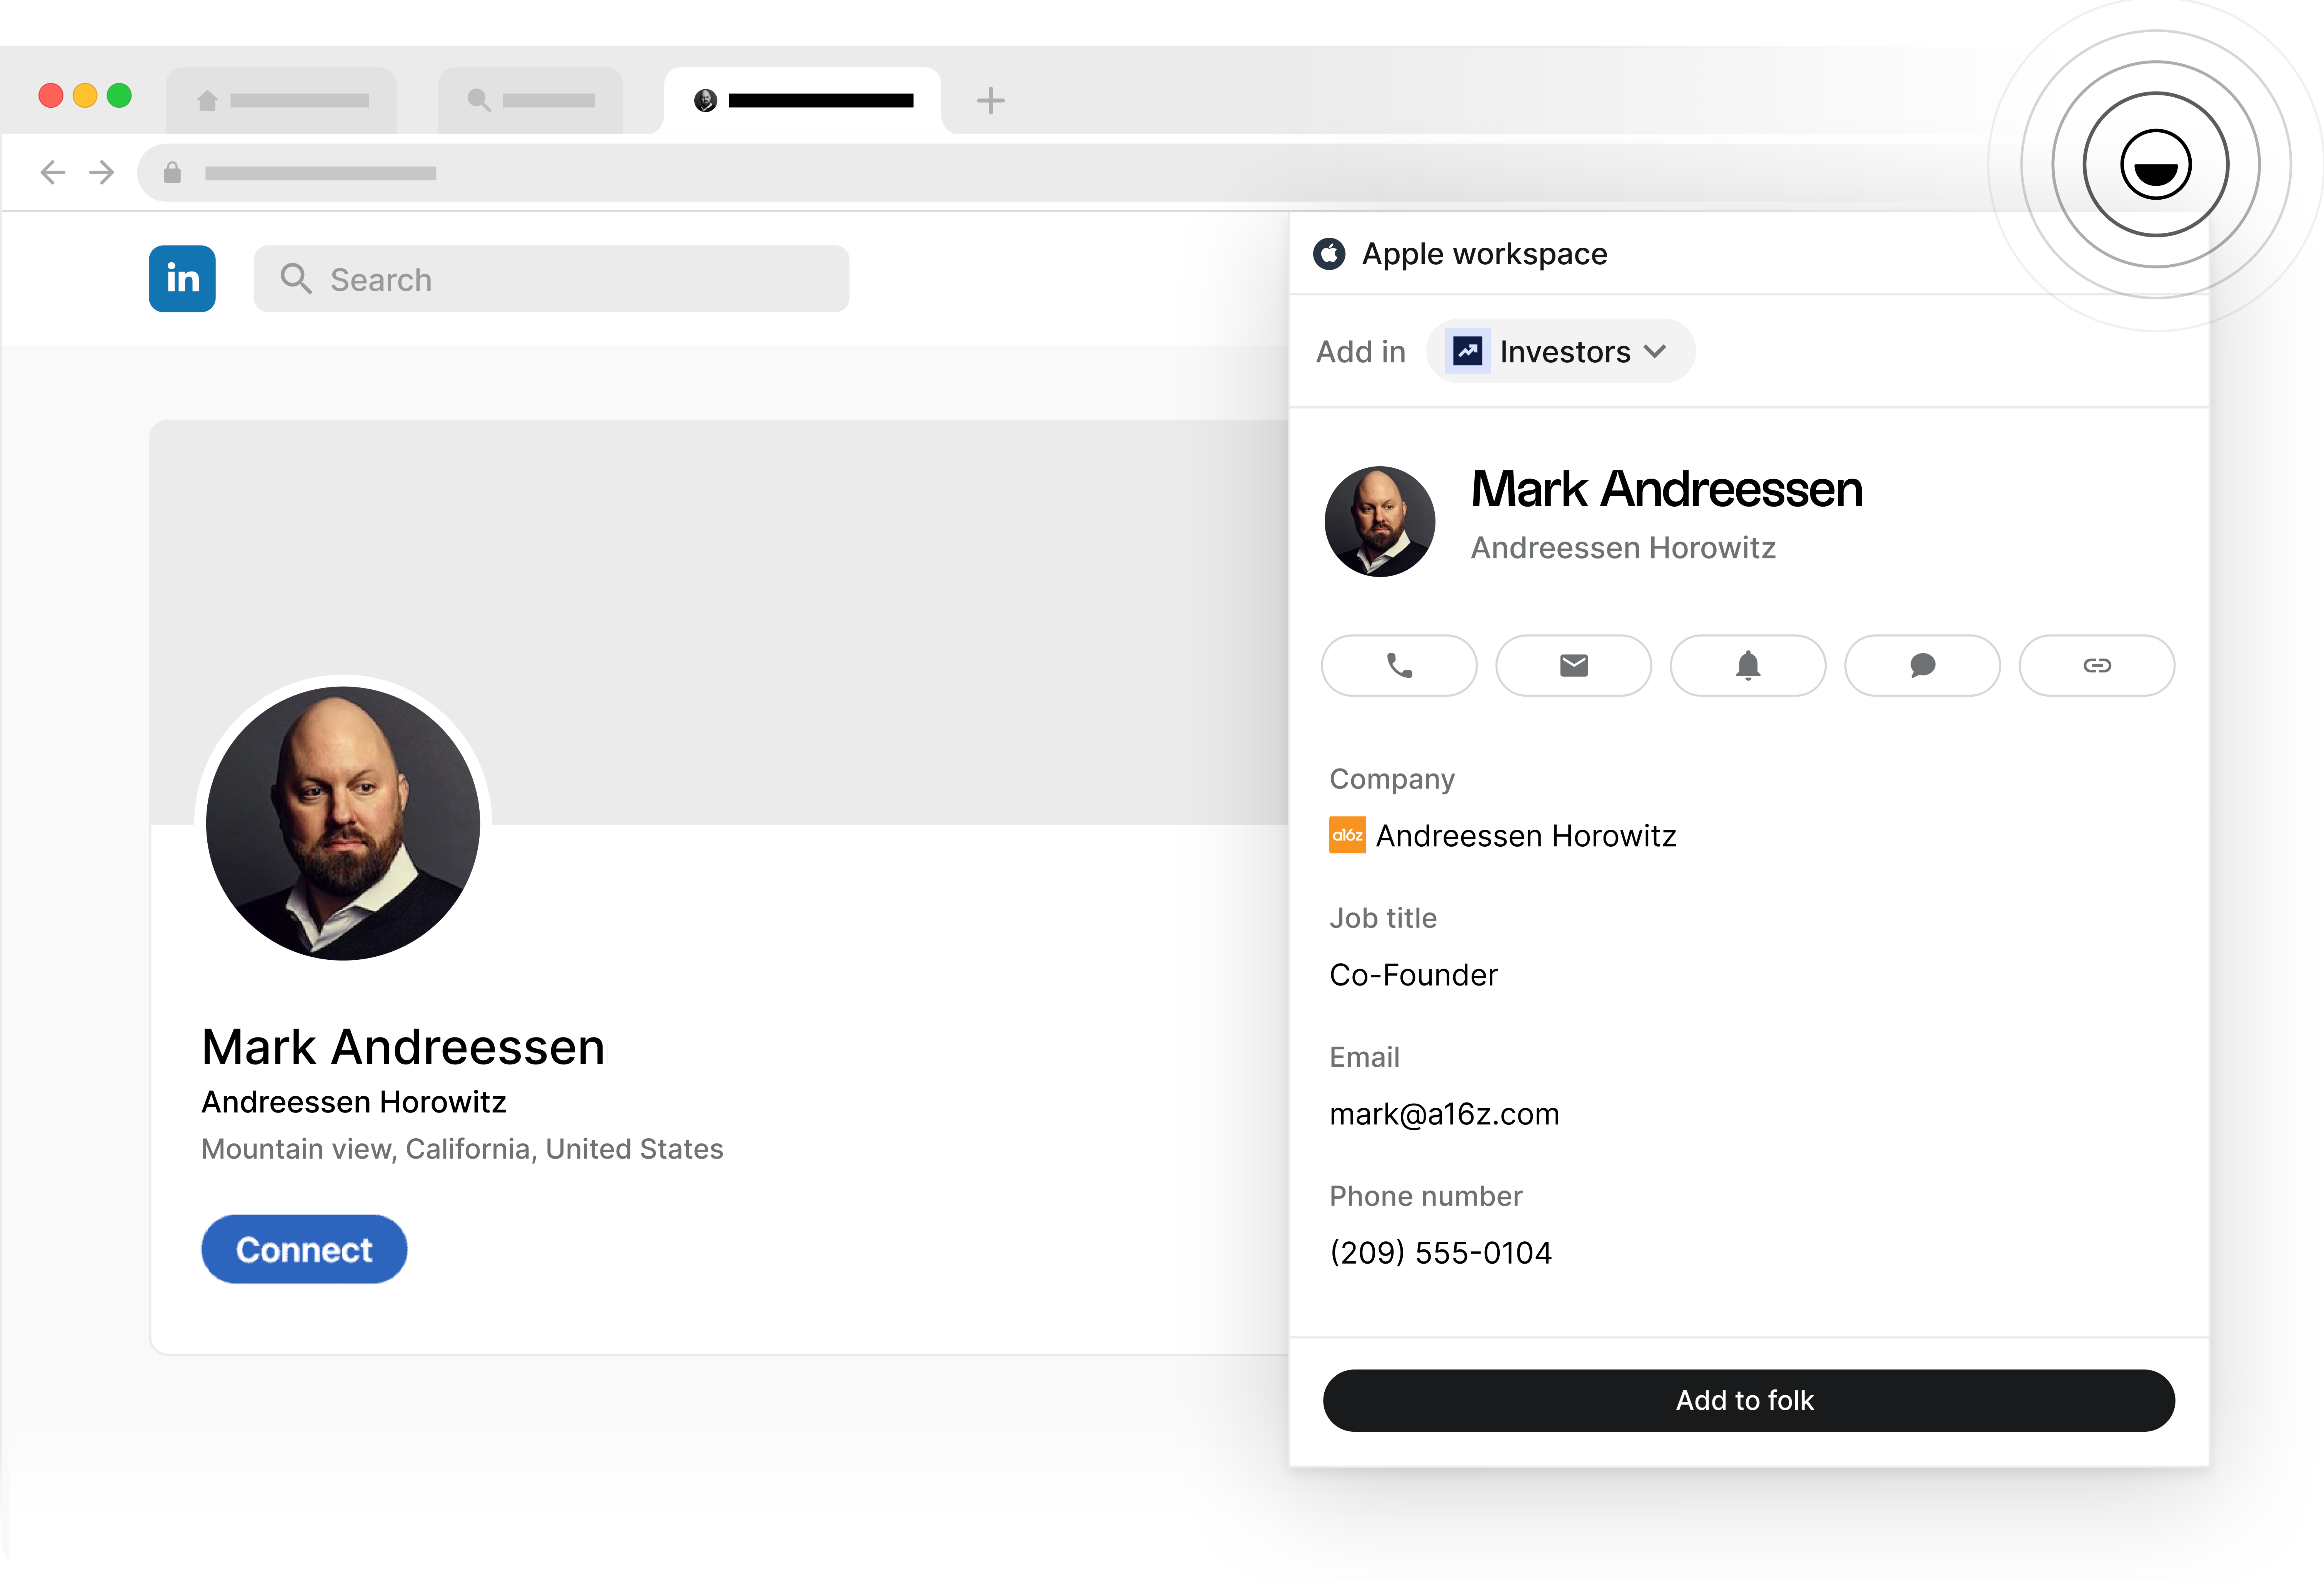Click the LinkedIn logo in top navigation
The height and width of the screenshot is (1581, 2324).
point(182,279)
